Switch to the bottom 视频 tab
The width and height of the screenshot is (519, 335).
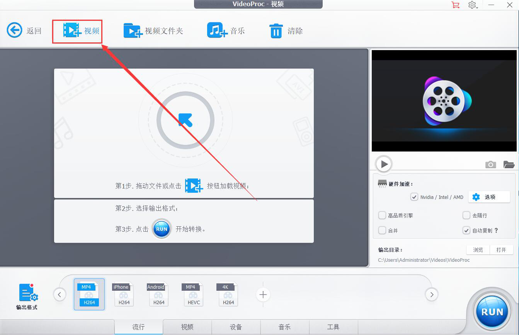click(x=187, y=327)
